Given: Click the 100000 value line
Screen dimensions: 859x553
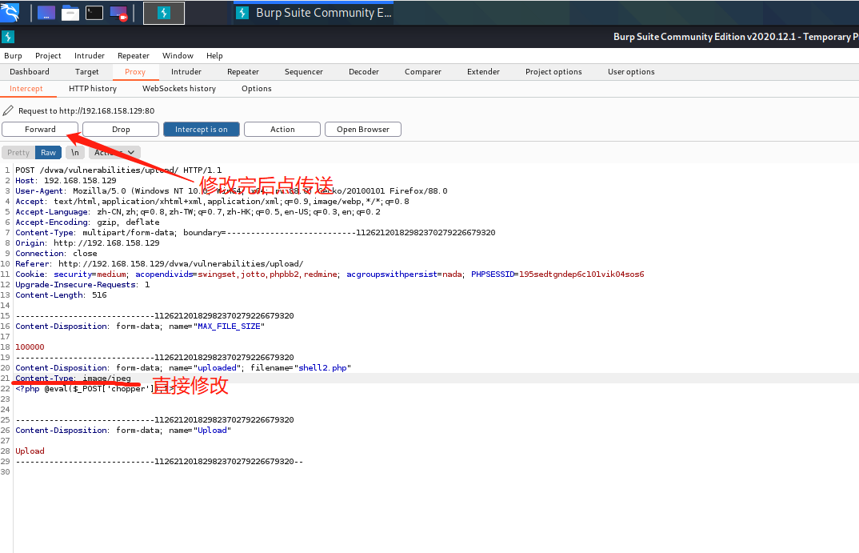Looking at the screenshot, I should (30, 347).
